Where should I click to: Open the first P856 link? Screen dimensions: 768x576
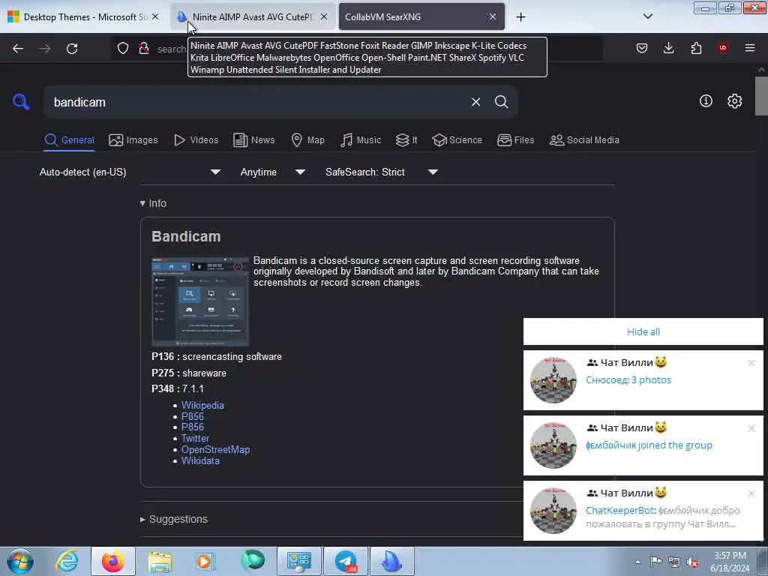tap(193, 416)
